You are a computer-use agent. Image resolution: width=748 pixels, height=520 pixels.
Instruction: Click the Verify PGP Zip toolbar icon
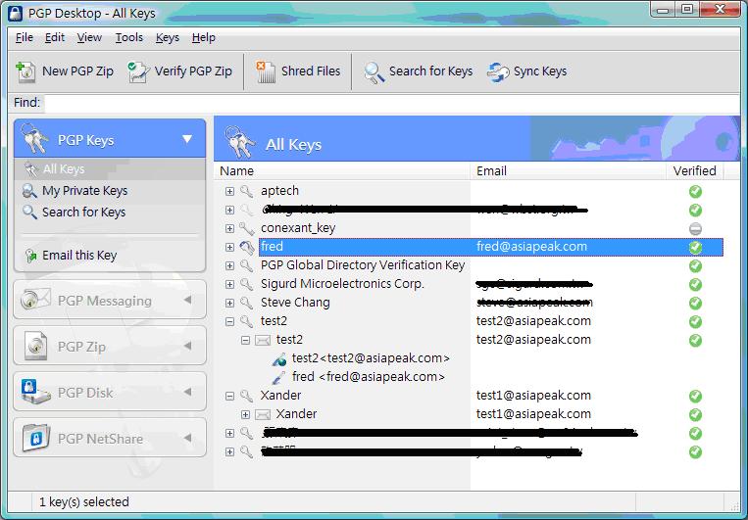[139, 71]
